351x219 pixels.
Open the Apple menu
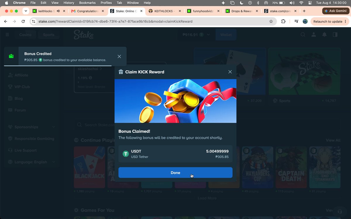point(6,3)
